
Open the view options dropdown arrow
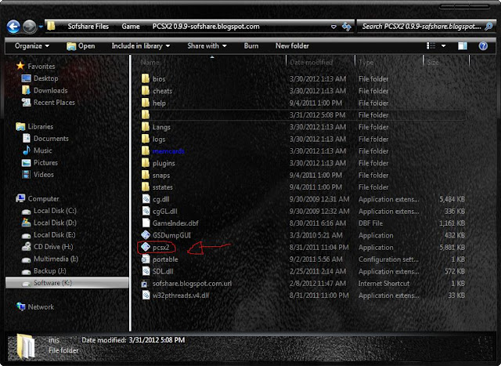coord(444,45)
